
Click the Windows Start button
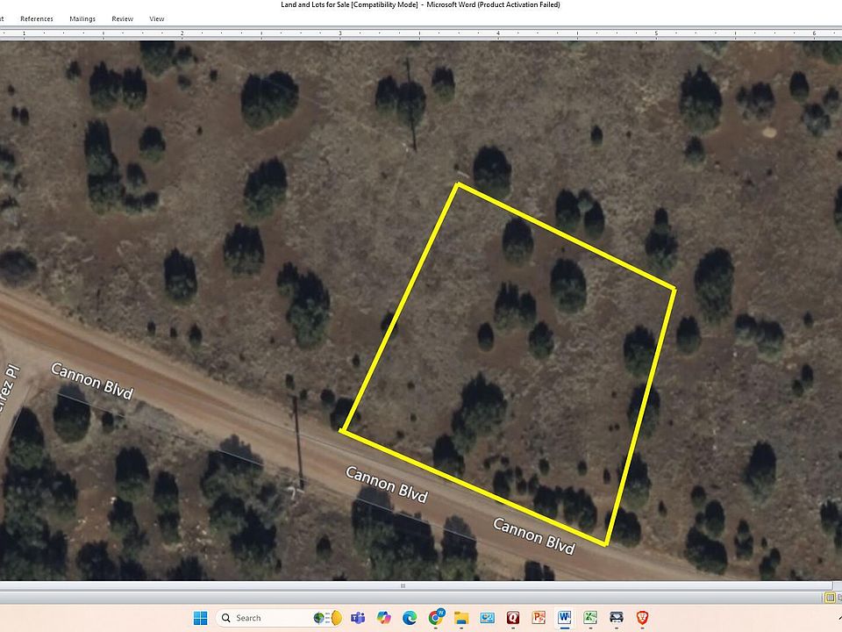coord(200,618)
